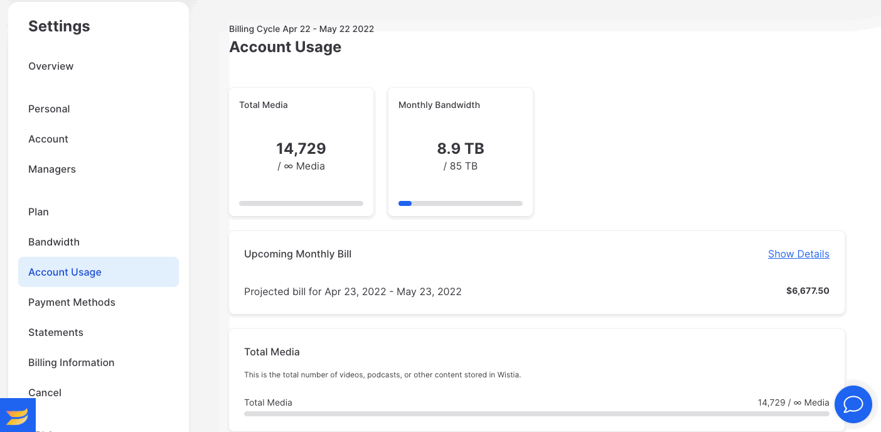Open Billing Information page

72,362
